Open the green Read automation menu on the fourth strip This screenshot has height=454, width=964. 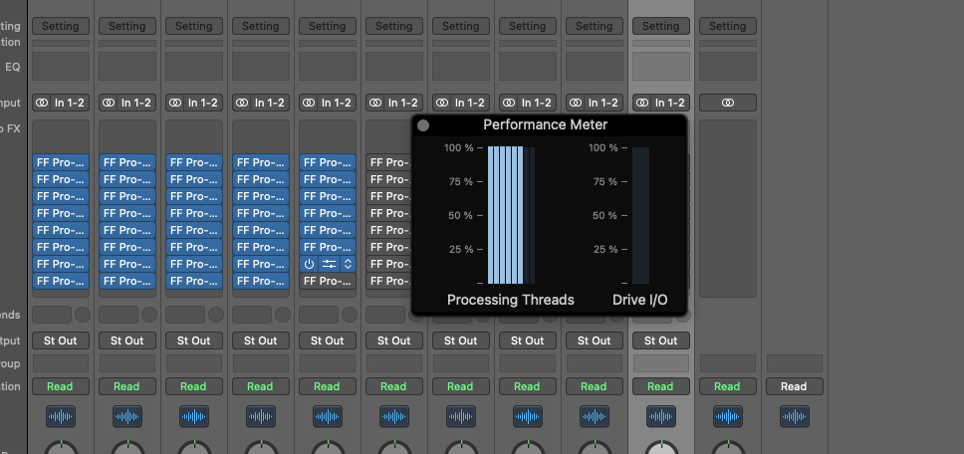coord(261,386)
